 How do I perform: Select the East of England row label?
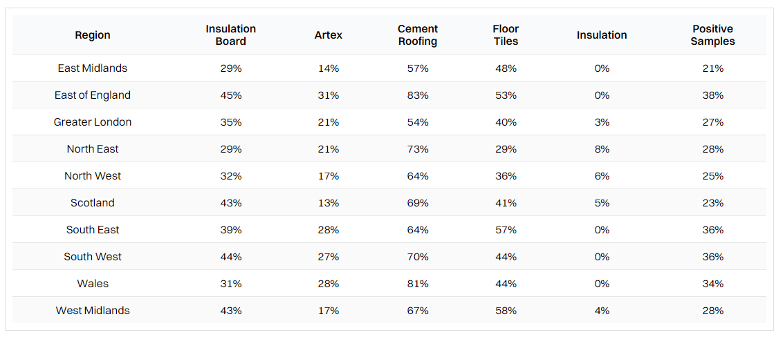(93, 95)
